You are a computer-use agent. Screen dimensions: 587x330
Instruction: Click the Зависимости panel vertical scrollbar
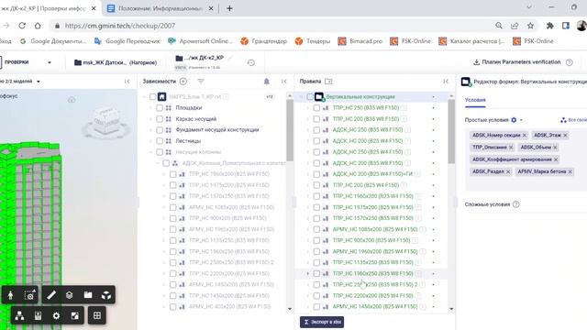click(290, 131)
